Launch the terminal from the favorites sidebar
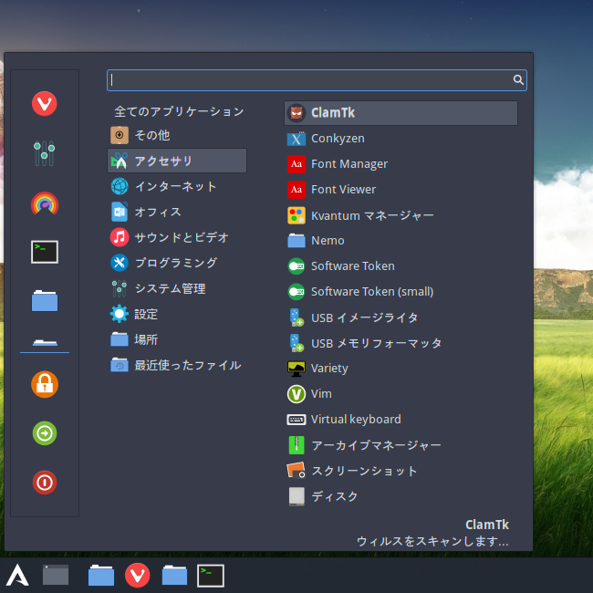 45,252
